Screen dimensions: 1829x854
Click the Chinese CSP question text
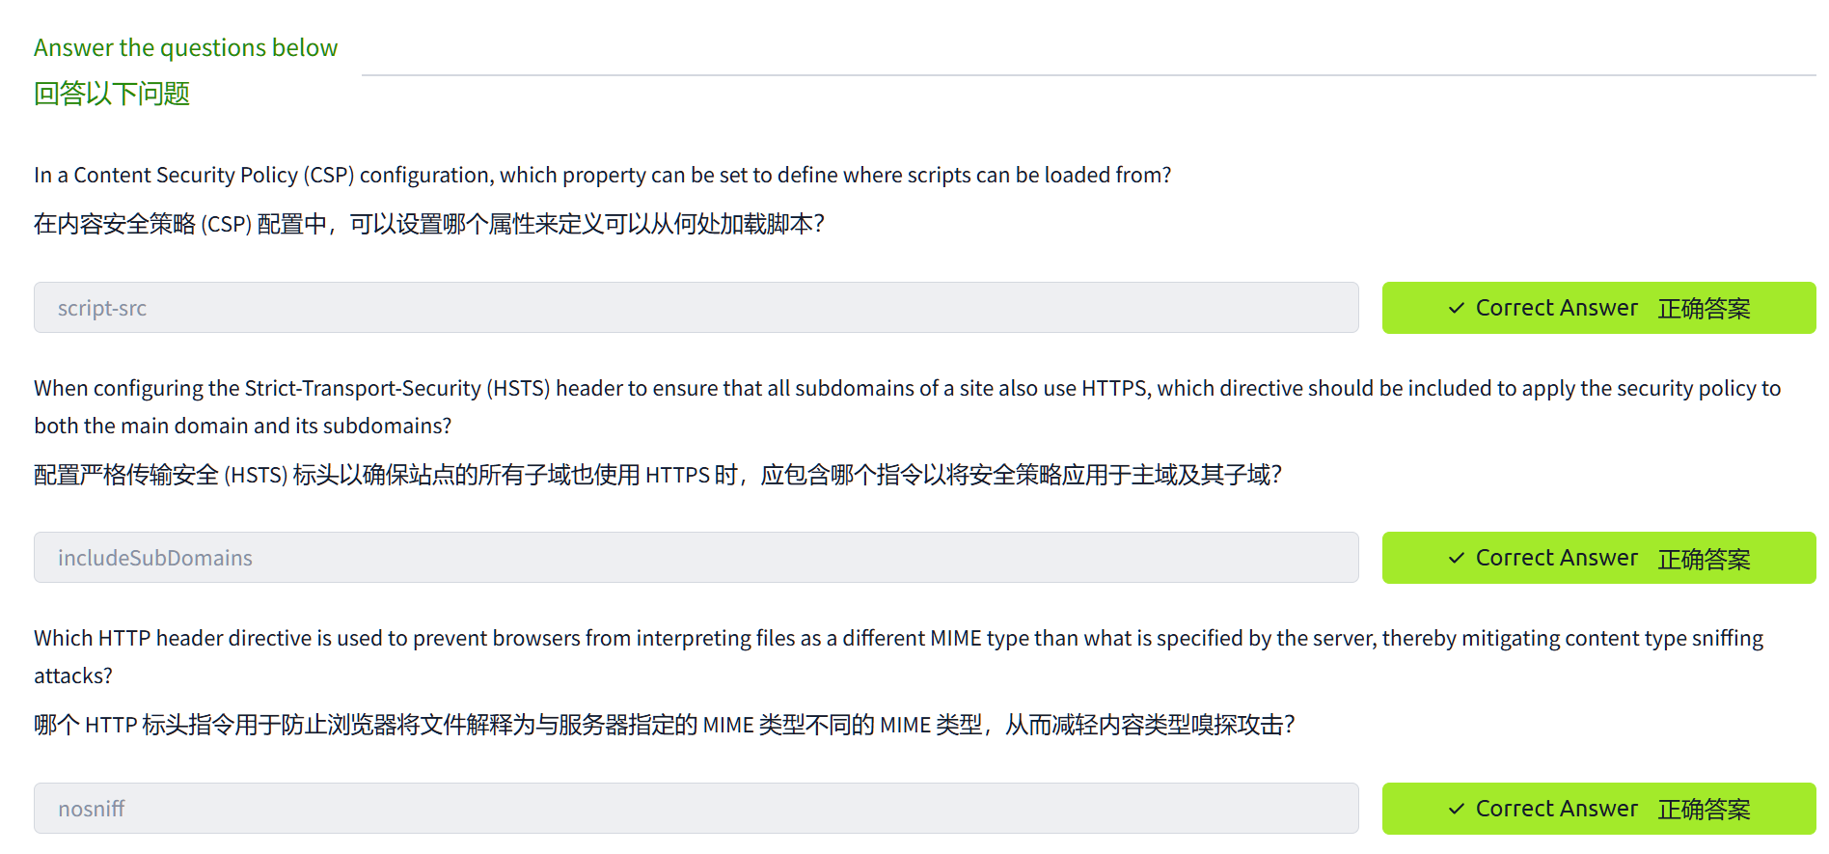click(428, 224)
